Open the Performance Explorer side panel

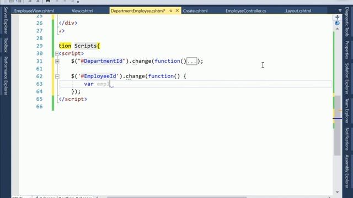tap(6, 76)
